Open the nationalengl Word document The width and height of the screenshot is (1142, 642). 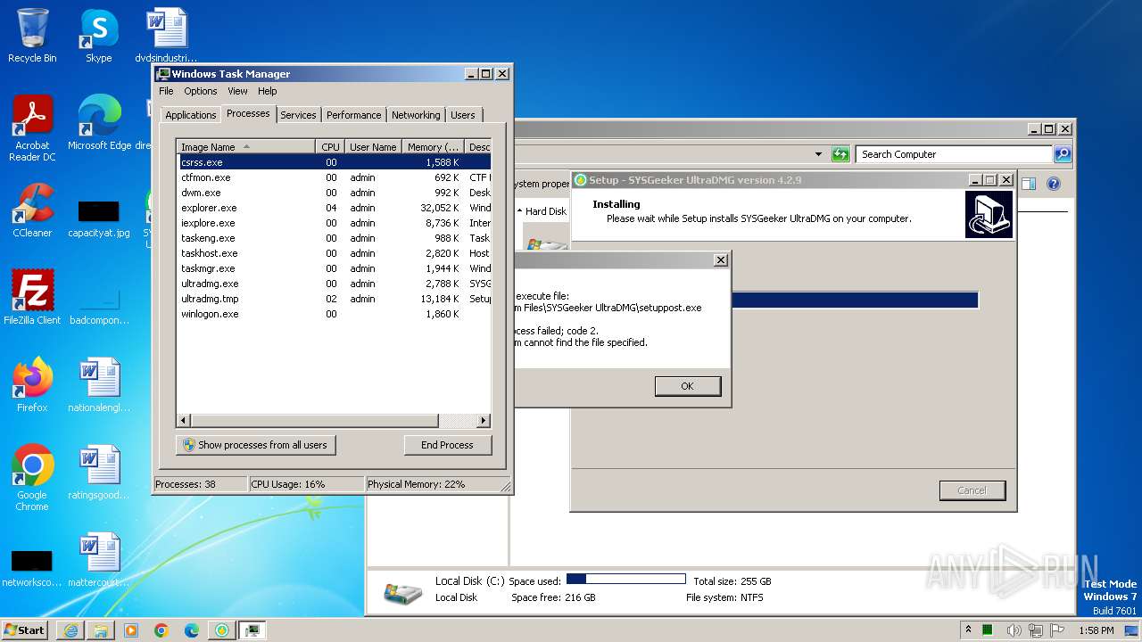[99, 384]
